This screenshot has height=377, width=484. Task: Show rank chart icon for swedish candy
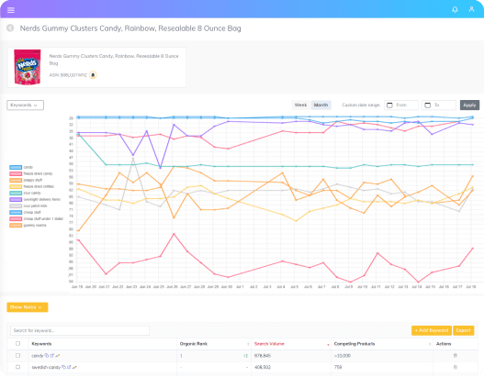pos(74,367)
